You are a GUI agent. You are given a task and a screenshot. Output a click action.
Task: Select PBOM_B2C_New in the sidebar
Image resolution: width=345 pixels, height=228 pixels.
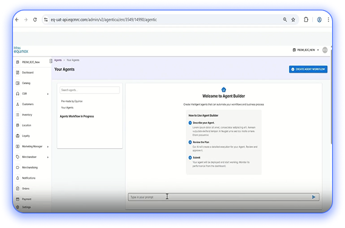[x=31, y=62]
